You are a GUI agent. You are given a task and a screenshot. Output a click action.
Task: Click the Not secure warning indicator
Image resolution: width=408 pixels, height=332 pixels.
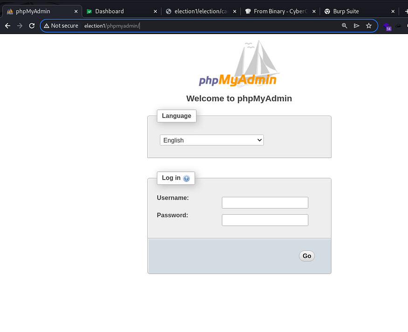61,26
